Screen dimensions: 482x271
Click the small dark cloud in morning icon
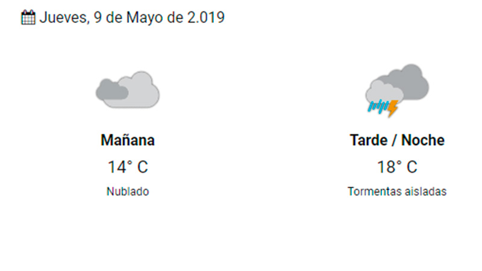tap(112, 90)
